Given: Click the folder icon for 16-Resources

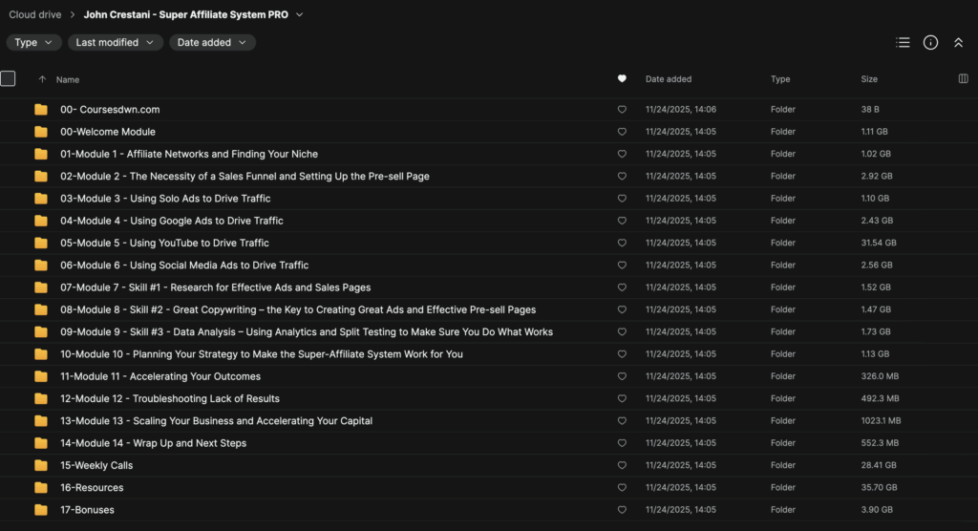Looking at the screenshot, I should coord(41,488).
